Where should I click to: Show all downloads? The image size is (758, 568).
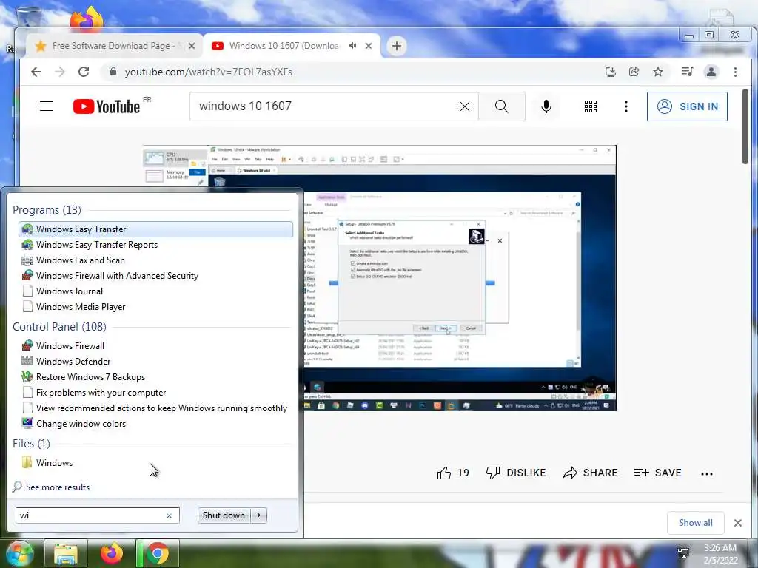[695, 523]
